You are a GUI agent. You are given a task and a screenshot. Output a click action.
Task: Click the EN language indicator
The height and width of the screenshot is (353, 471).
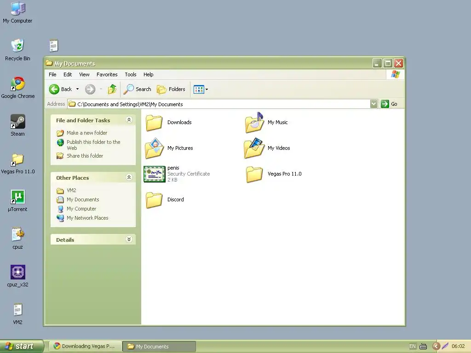413,347
